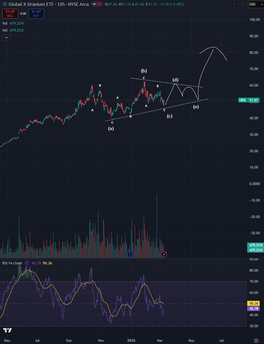The height and width of the screenshot is (344, 264).
Task: Click the yellow 50.36 RSI axis label
Action: [254, 303]
